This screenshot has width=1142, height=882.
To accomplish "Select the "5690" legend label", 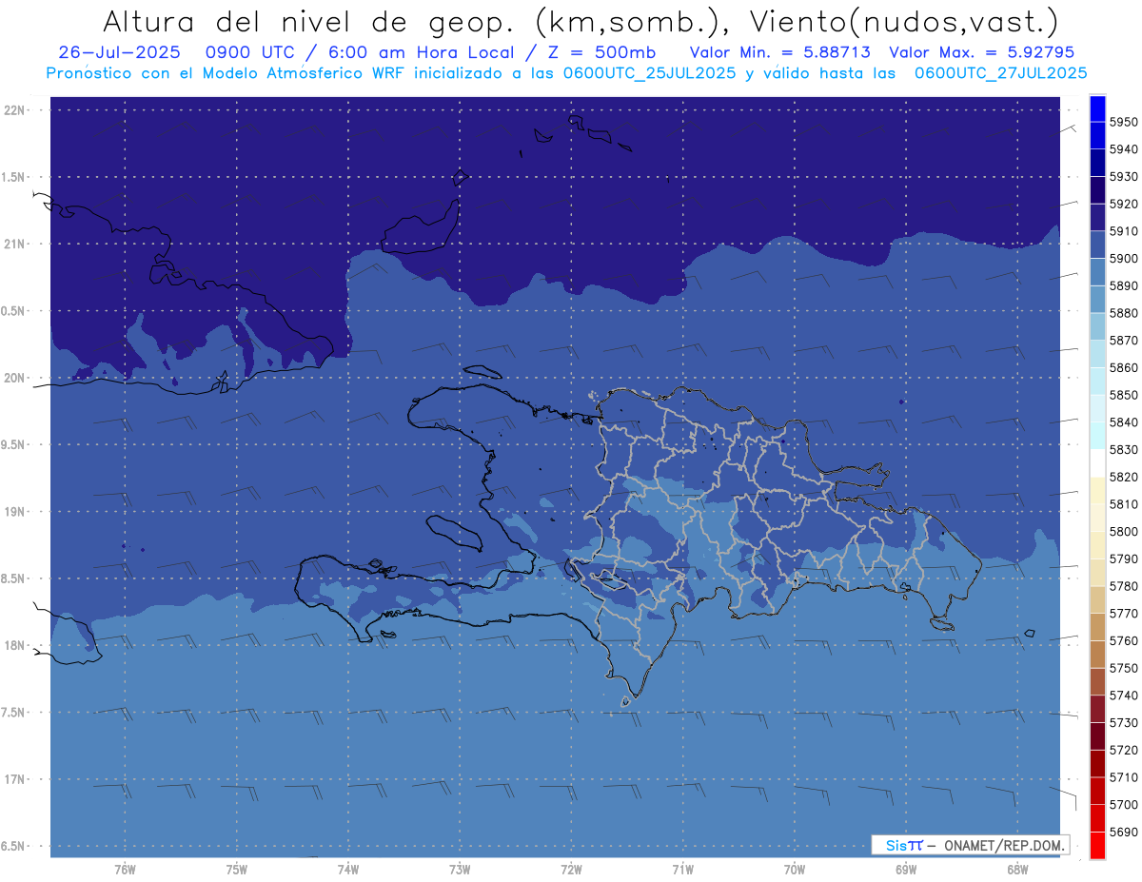I will [1123, 832].
